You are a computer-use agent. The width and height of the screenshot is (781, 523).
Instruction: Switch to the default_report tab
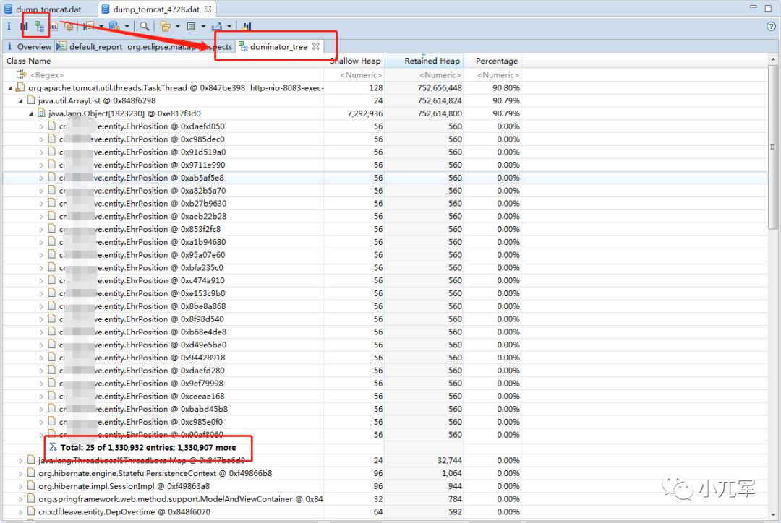click(x=95, y=46)
